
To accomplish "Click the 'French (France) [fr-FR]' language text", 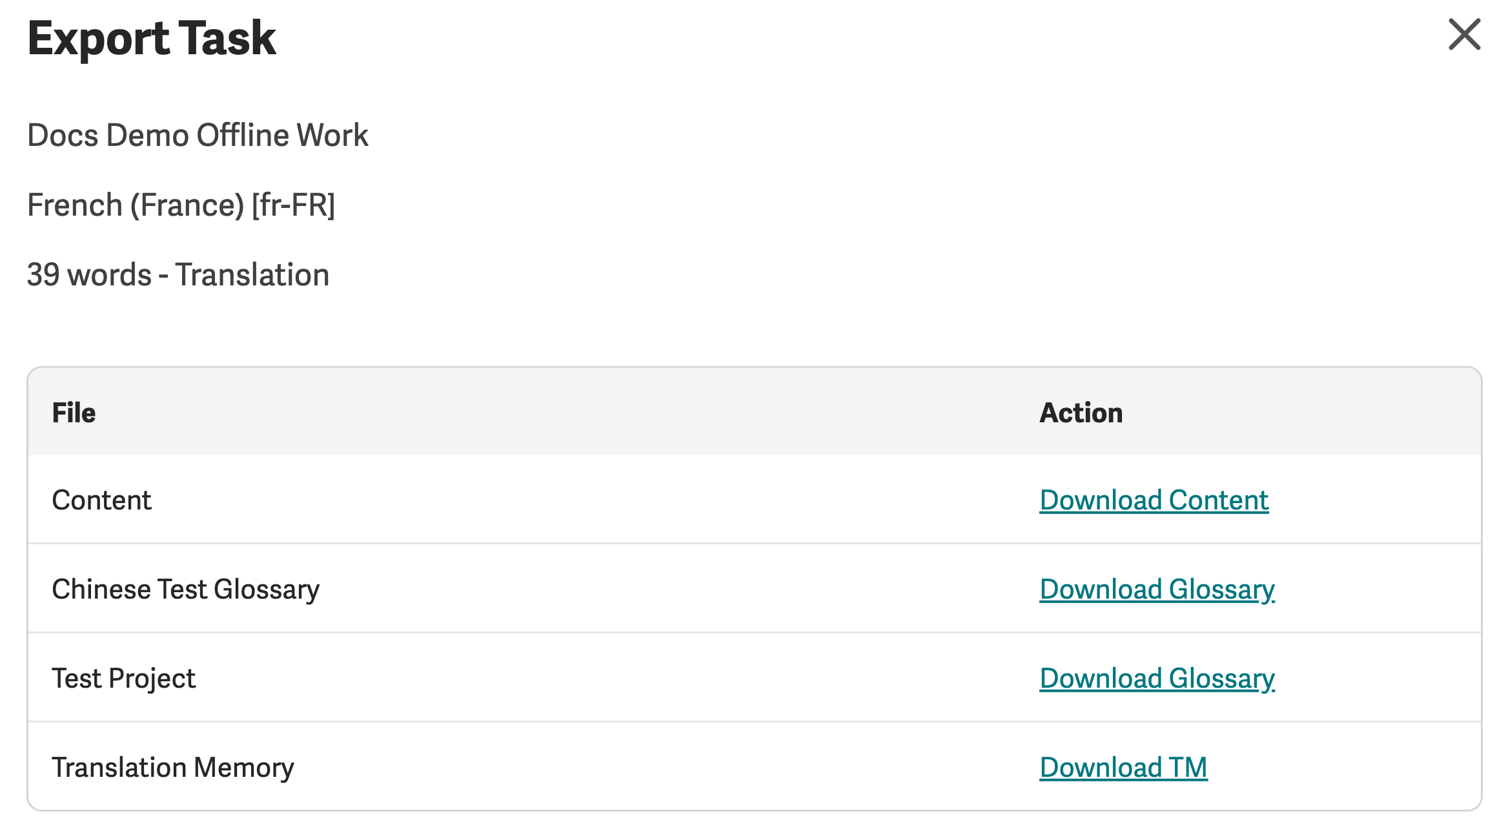I will pos(181,205).
